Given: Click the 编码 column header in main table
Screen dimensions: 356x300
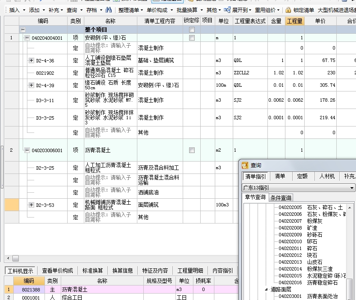Looking at the screenshot, I should click(43, 21).
